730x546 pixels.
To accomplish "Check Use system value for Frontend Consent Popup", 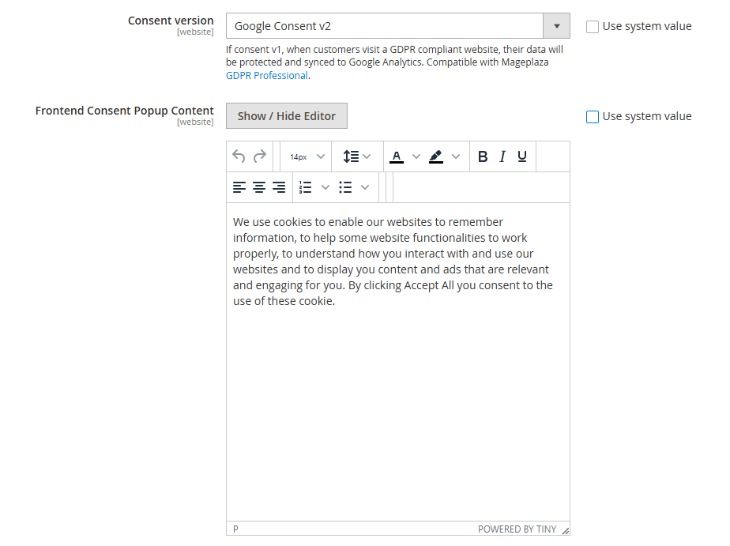I will (593, 116).
